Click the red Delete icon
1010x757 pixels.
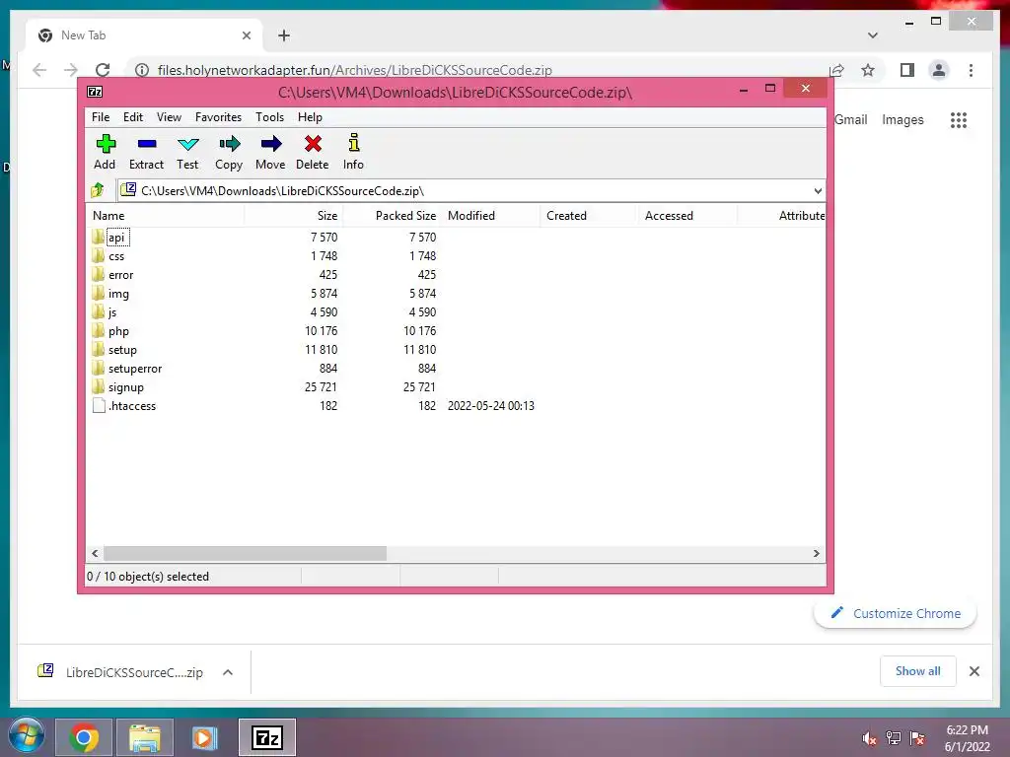point(313,144)
